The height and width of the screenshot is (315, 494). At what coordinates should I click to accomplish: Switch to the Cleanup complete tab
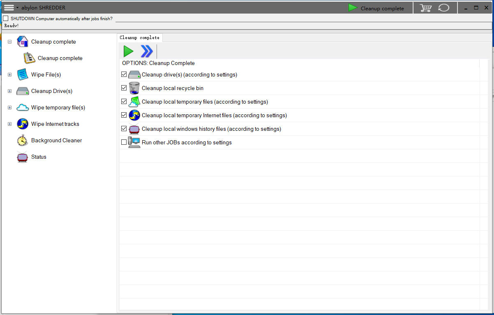coord(139,37)
